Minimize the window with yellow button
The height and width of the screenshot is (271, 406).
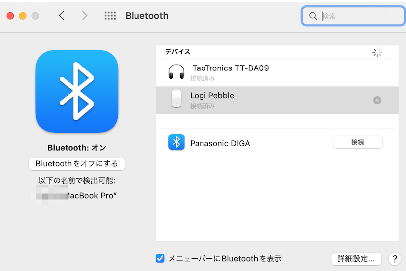(x=23, y=16)
